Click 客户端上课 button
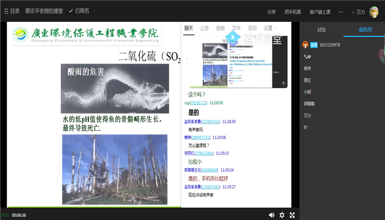Viewport: 385px width, 220px height. pyautogui.click(x=320, y=12)
